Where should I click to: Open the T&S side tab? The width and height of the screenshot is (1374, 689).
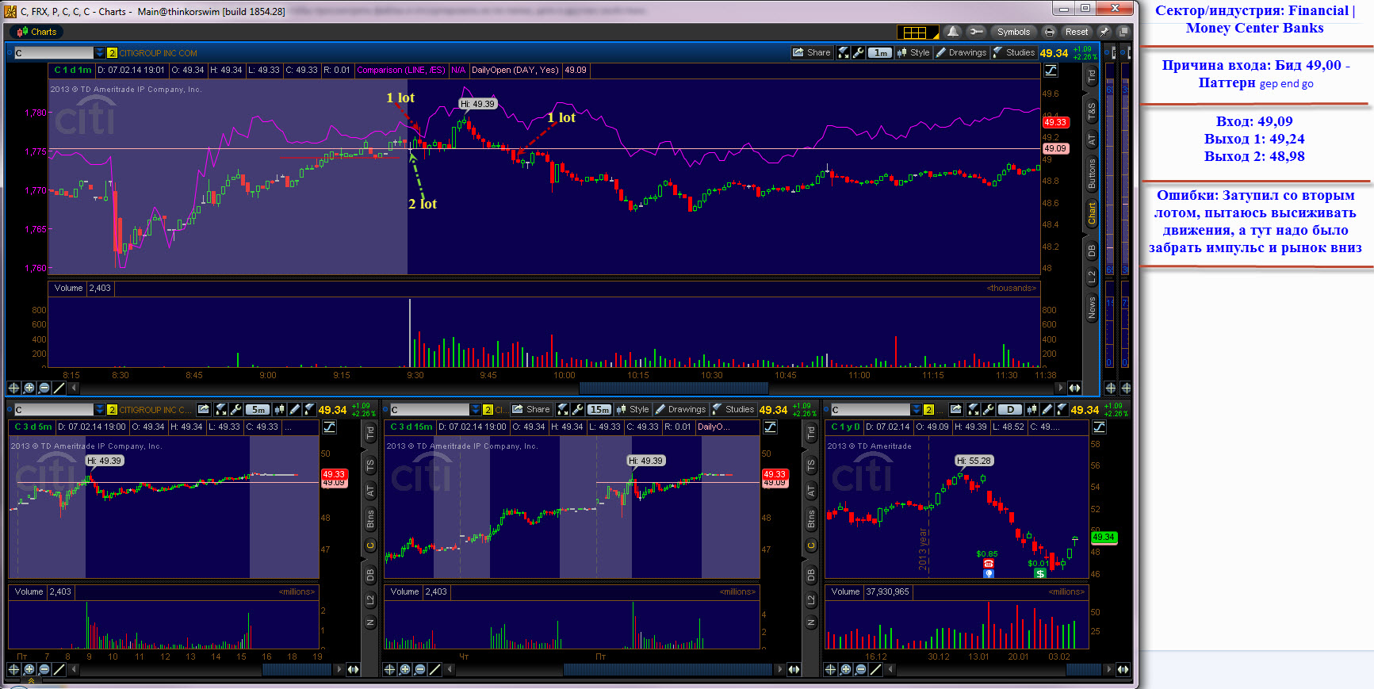(1092, 109)
